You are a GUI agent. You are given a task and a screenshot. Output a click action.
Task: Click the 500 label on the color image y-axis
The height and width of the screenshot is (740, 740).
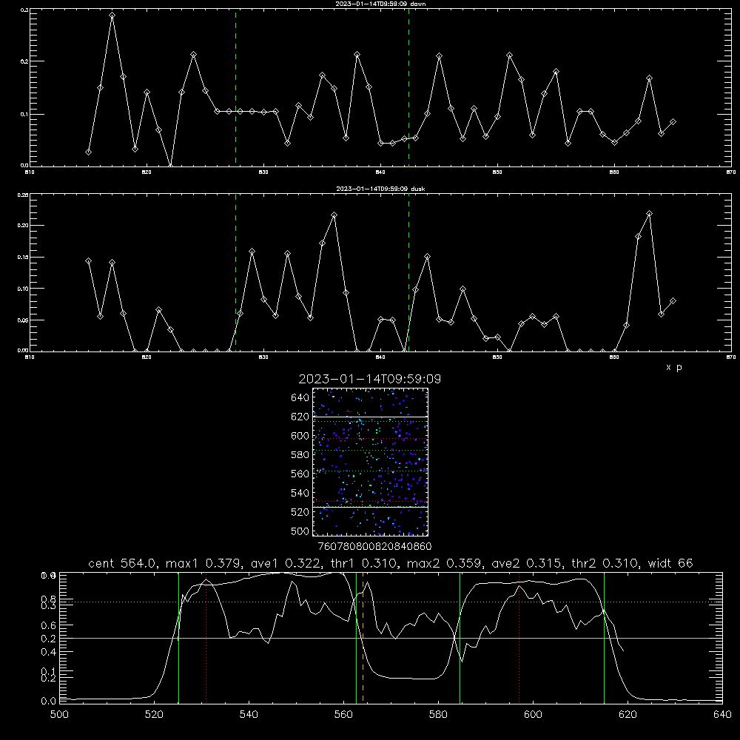pos(300,531)
